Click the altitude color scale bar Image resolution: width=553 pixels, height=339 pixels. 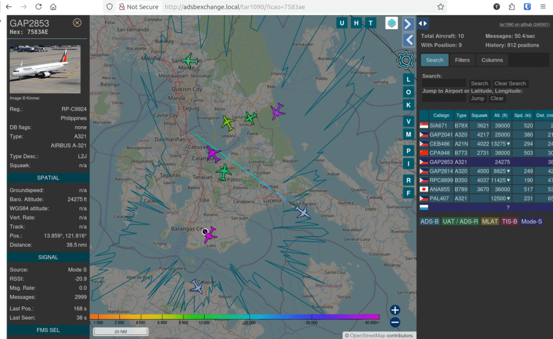pos(234,317)
